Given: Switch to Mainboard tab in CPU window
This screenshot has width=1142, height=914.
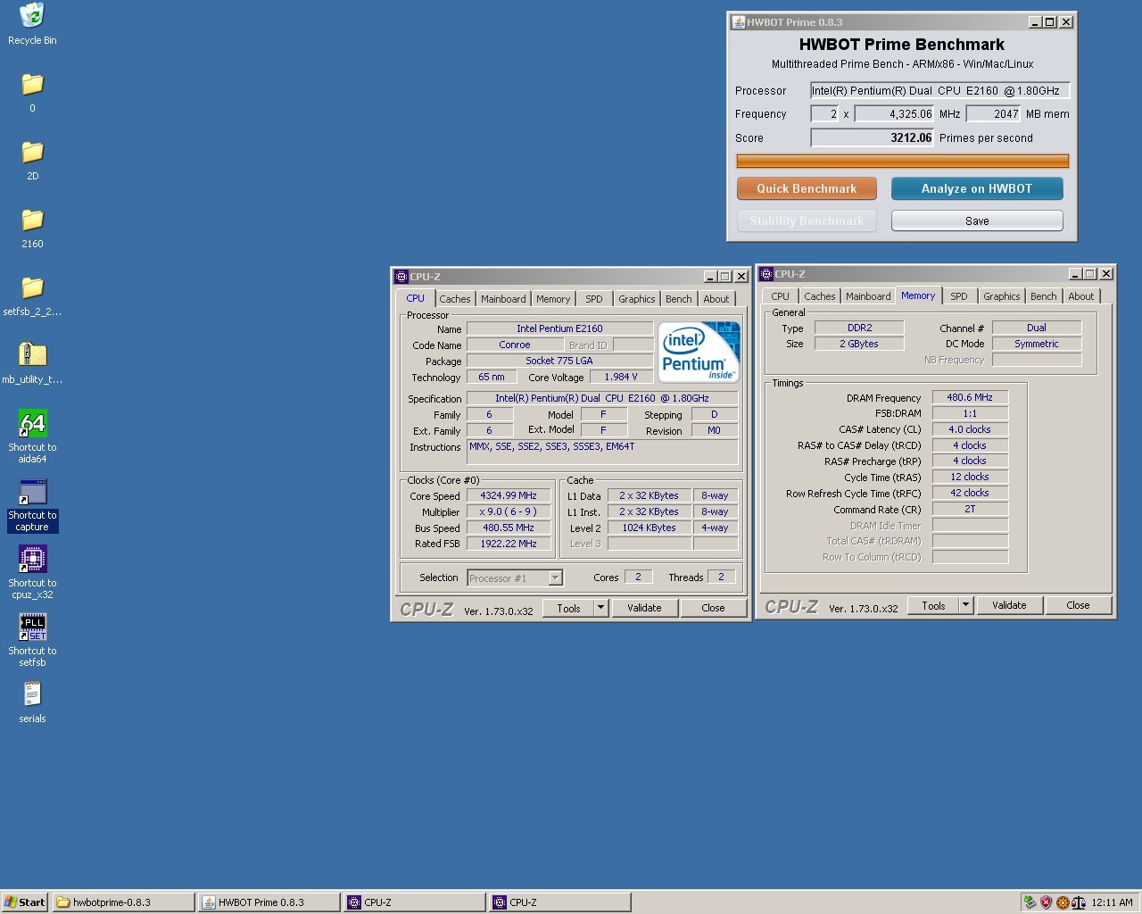Looking at the screenshot, I should 503,299.
